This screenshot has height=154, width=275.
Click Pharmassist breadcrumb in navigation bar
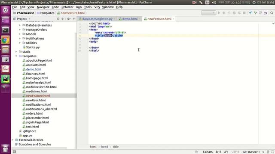[x=25, y=13]
